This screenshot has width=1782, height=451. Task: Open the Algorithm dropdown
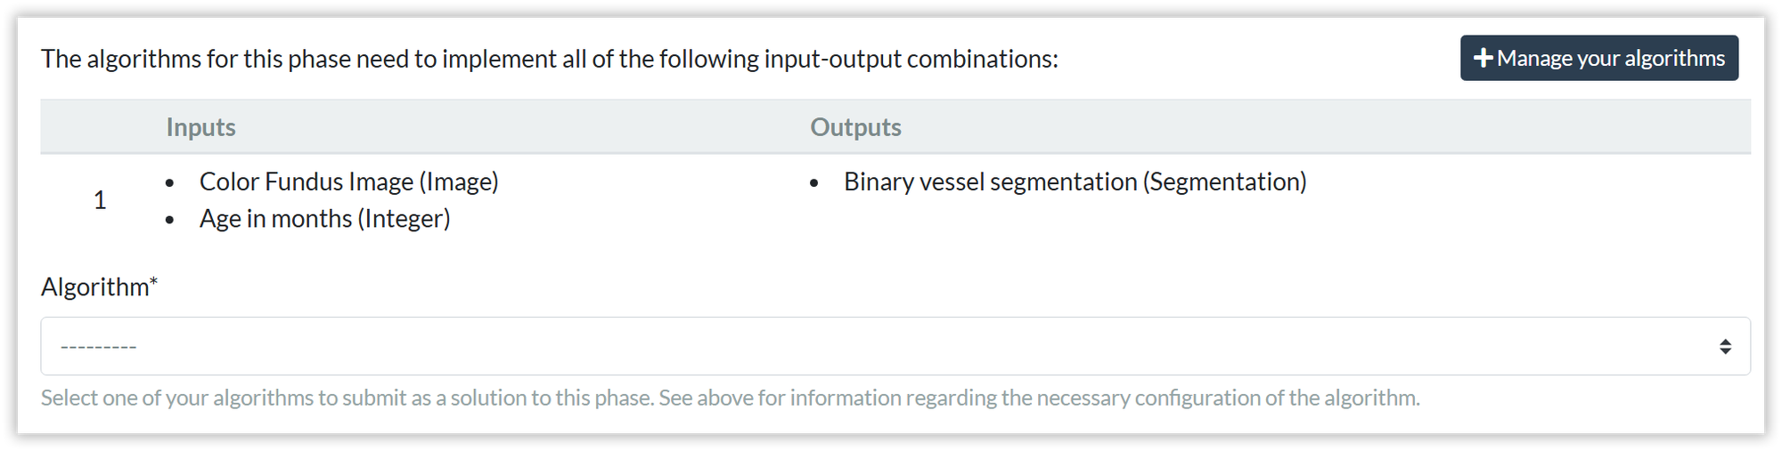pos(895,346)
